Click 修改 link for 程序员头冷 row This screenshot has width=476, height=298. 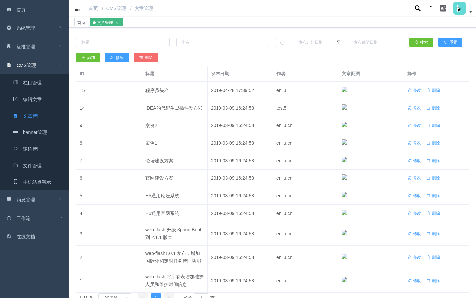coord(414,90)
